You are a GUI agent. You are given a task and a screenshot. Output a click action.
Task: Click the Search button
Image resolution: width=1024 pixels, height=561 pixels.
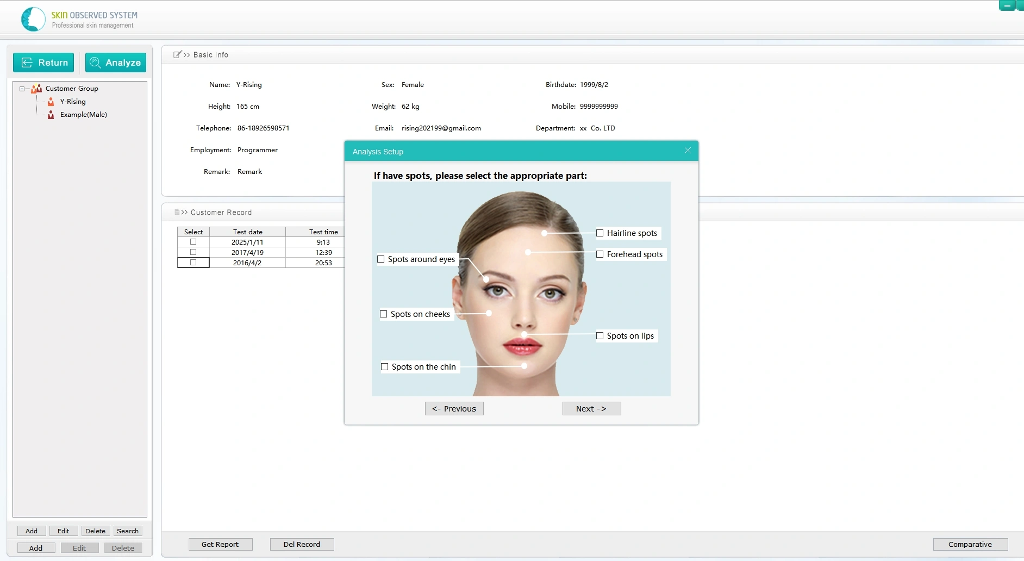128,531
